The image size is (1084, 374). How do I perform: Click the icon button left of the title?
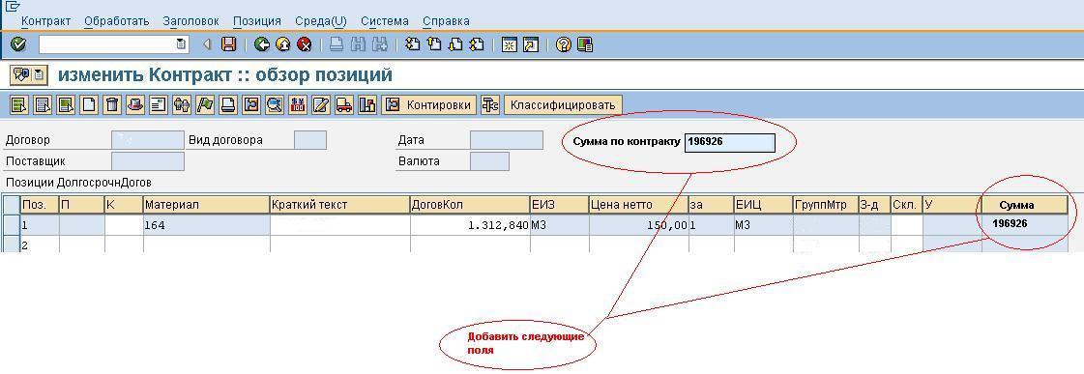coord(28,74)
